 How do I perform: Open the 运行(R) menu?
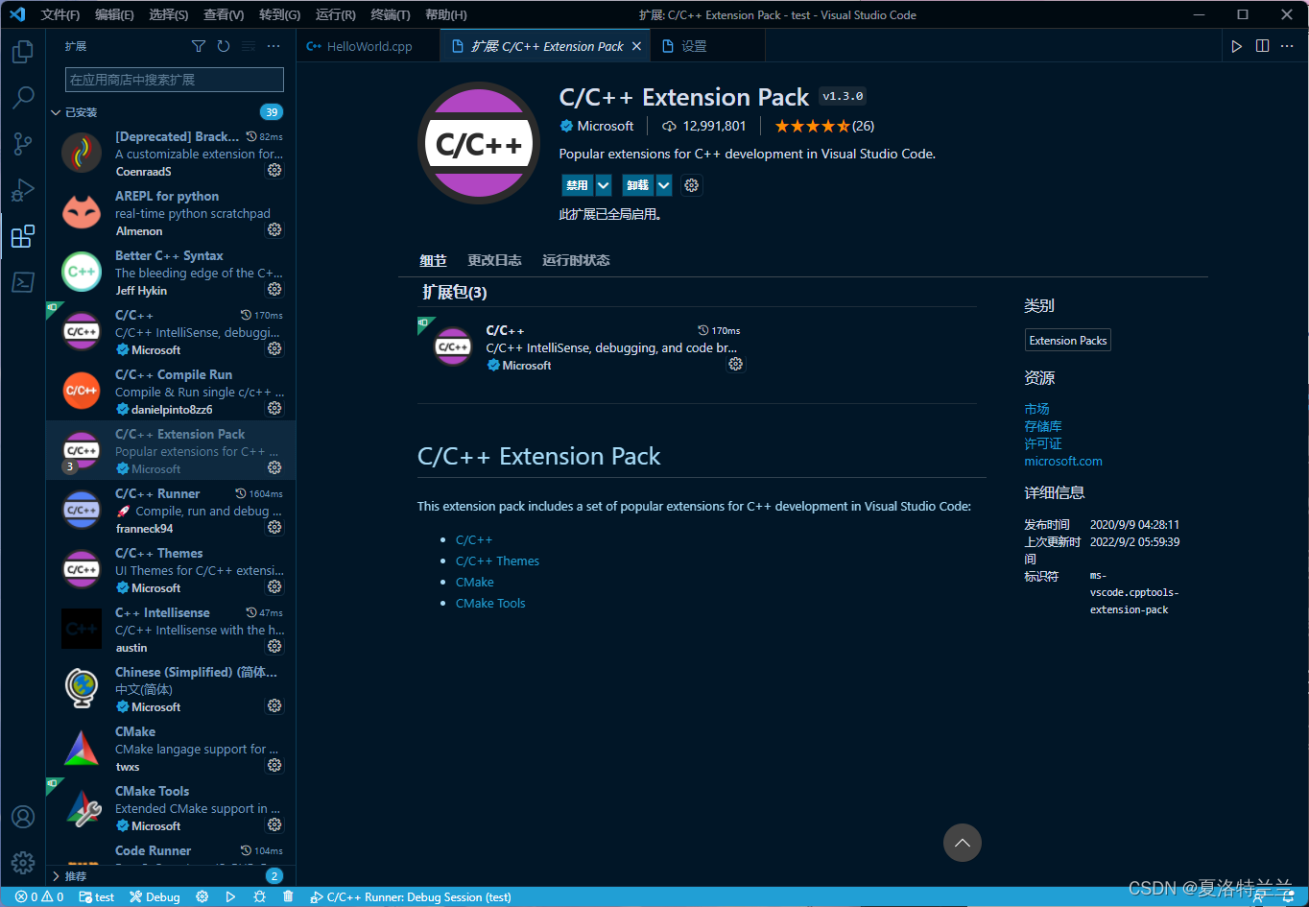click(335, 14)
